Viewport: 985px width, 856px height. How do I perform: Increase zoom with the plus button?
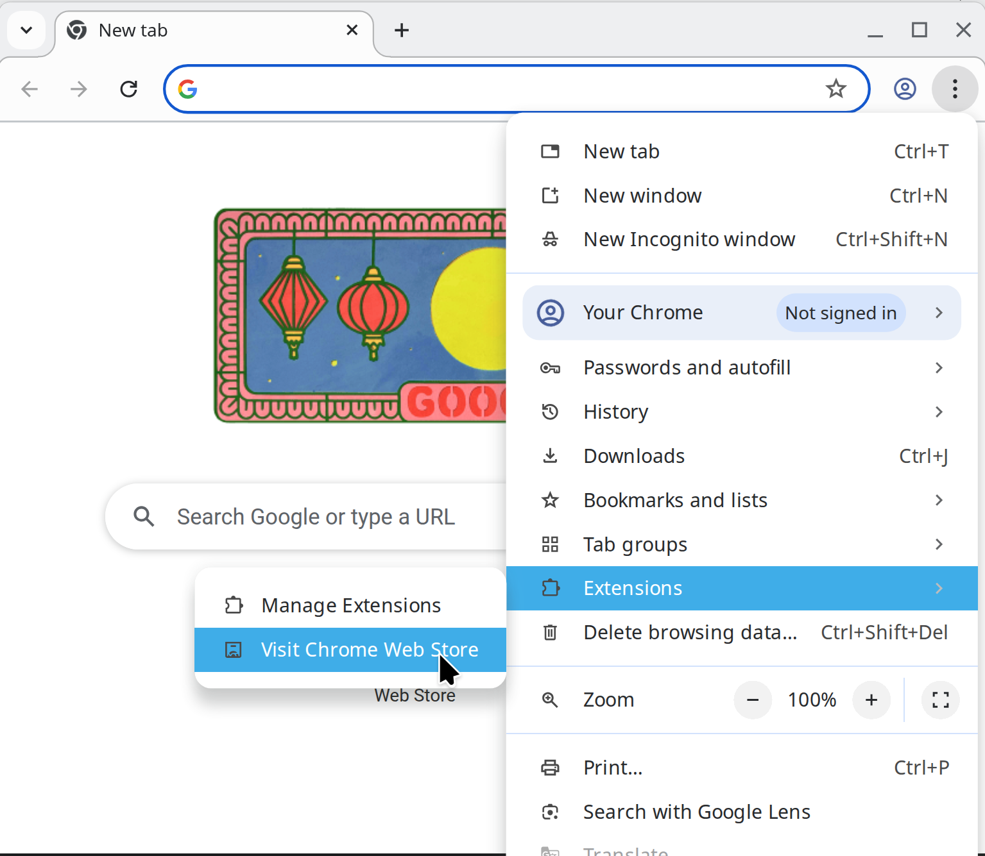[x=871, y=700]
